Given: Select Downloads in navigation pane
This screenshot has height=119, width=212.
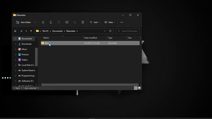Looking at the screenshot, I should [x=25, y=44].
